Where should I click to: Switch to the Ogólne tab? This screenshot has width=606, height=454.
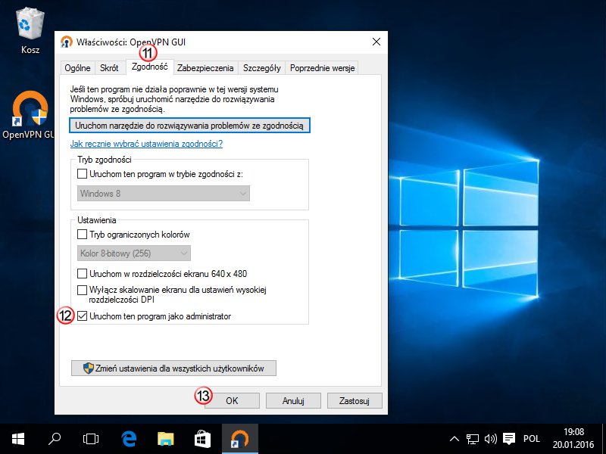tap(78, 68)
